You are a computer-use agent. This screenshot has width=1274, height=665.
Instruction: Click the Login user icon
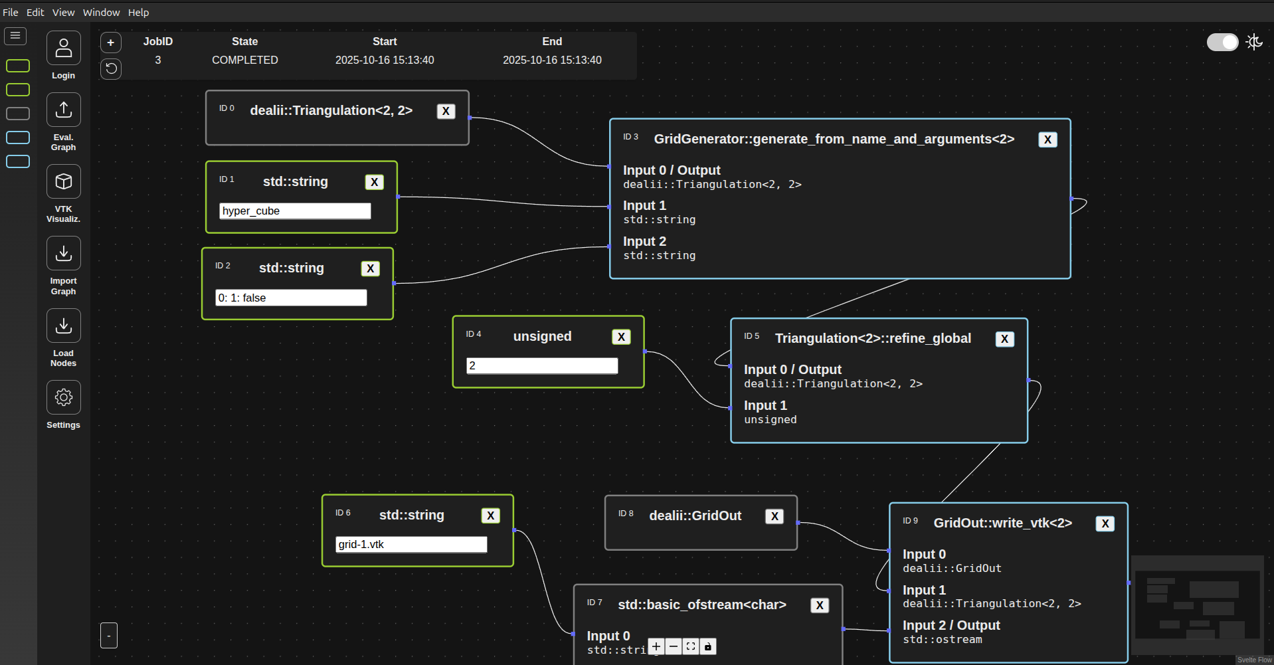[x=63, y=47]
